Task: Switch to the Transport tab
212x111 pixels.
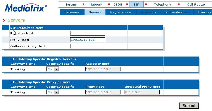Action: [x=203, y=12]
